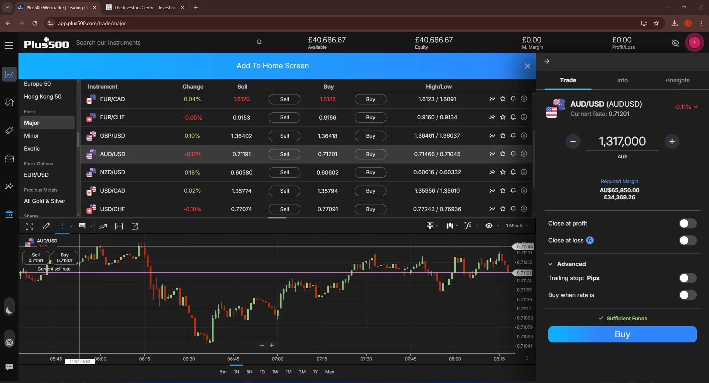
Task: Select the 1D chart range
Action: coord(262,372)
